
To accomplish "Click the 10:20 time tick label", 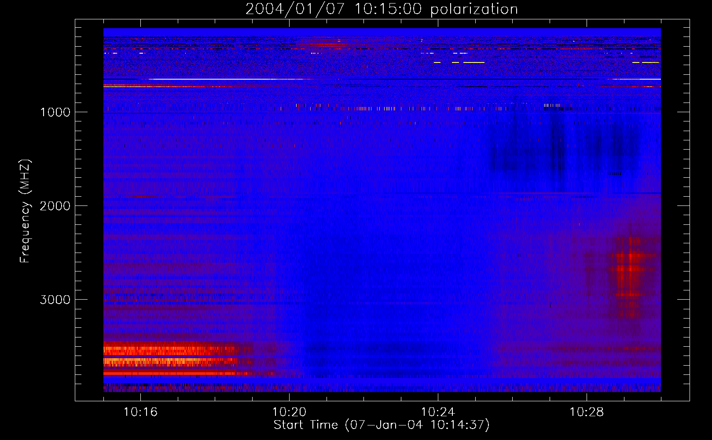I will tap(289, 412).
